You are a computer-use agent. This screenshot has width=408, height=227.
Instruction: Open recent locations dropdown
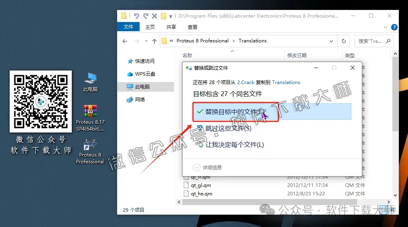(146, 41)
